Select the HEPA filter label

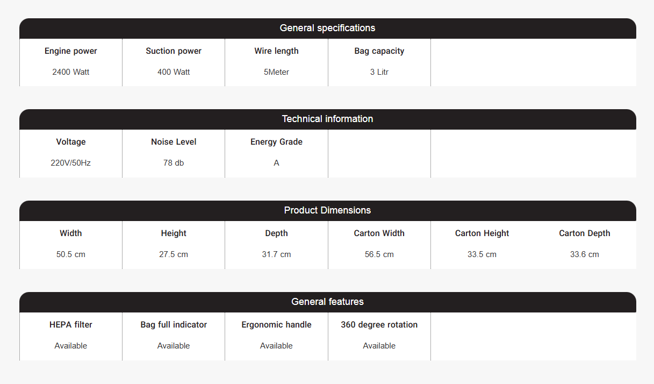71,325
